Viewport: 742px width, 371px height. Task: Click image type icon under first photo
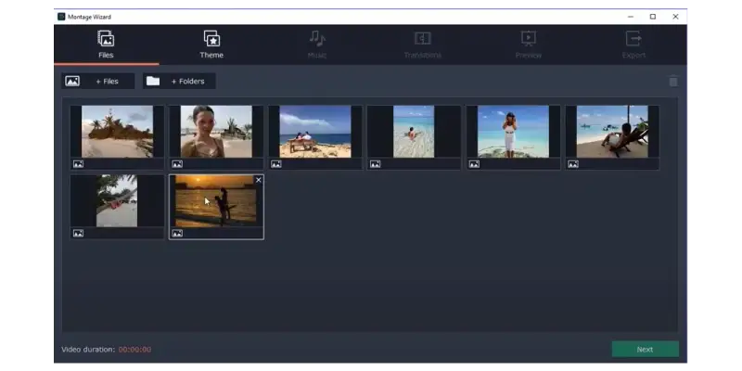pyautogui.click(x=78, y=164)
